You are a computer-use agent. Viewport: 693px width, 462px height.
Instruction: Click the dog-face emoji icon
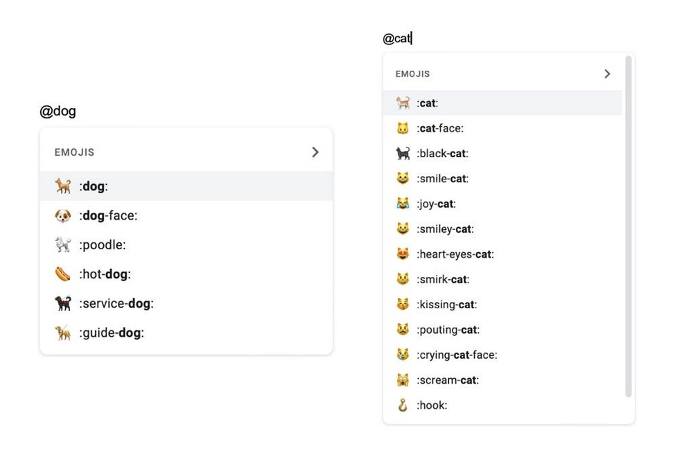pos(63,215)
